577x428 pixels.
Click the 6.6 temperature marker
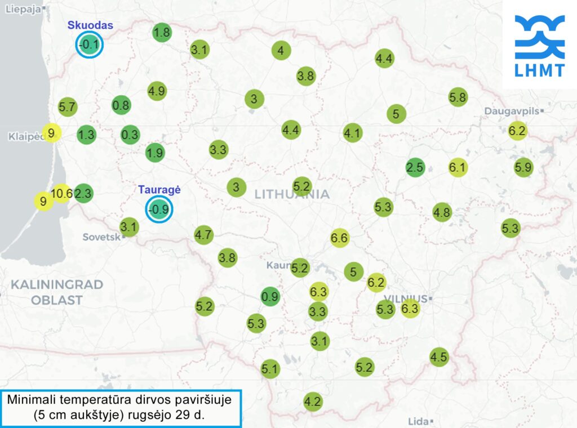(x=339, y=238)
